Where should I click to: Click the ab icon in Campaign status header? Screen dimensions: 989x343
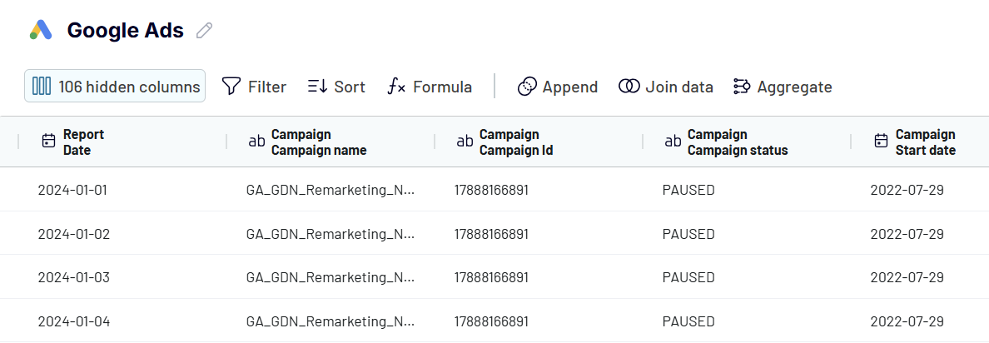tap(673, 142)
